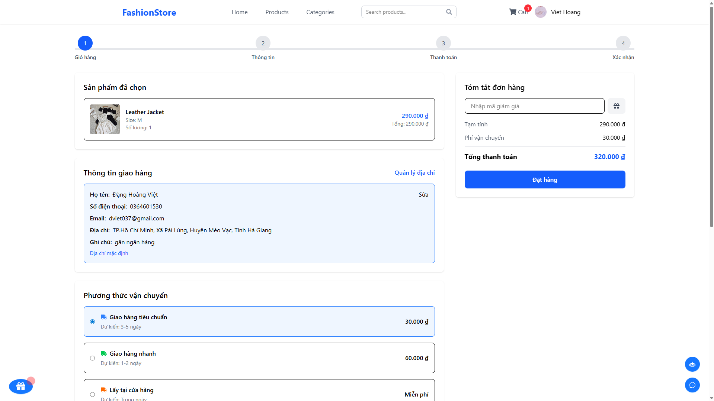Click the standard delivery truck icon
Viewport: 714px width, 401px height.
click(103, 317)
